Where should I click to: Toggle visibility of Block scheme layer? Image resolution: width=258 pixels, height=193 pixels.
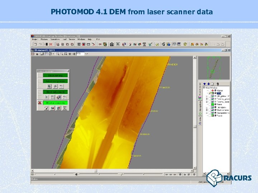click(x=215, y=110)
